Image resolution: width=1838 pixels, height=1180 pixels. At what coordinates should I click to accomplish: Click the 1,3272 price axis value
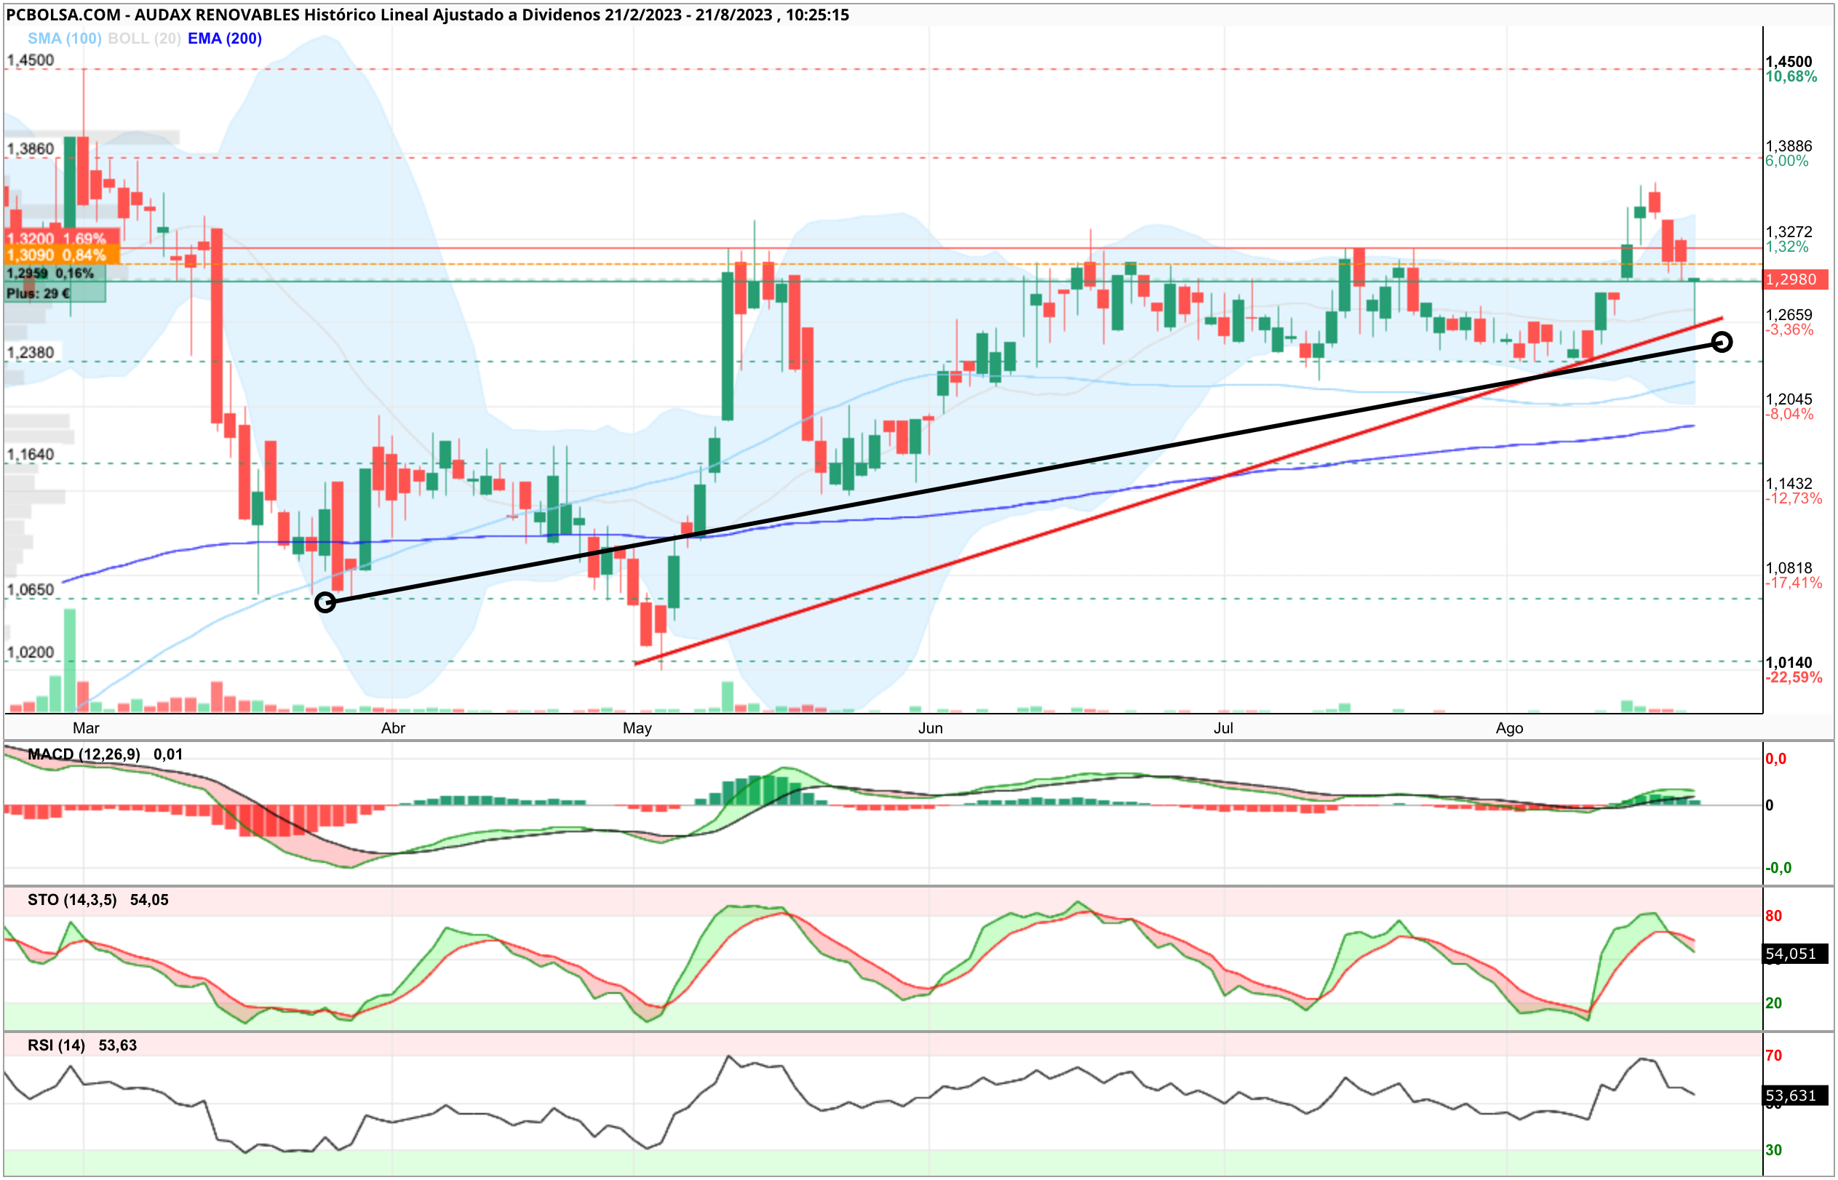1789,231
